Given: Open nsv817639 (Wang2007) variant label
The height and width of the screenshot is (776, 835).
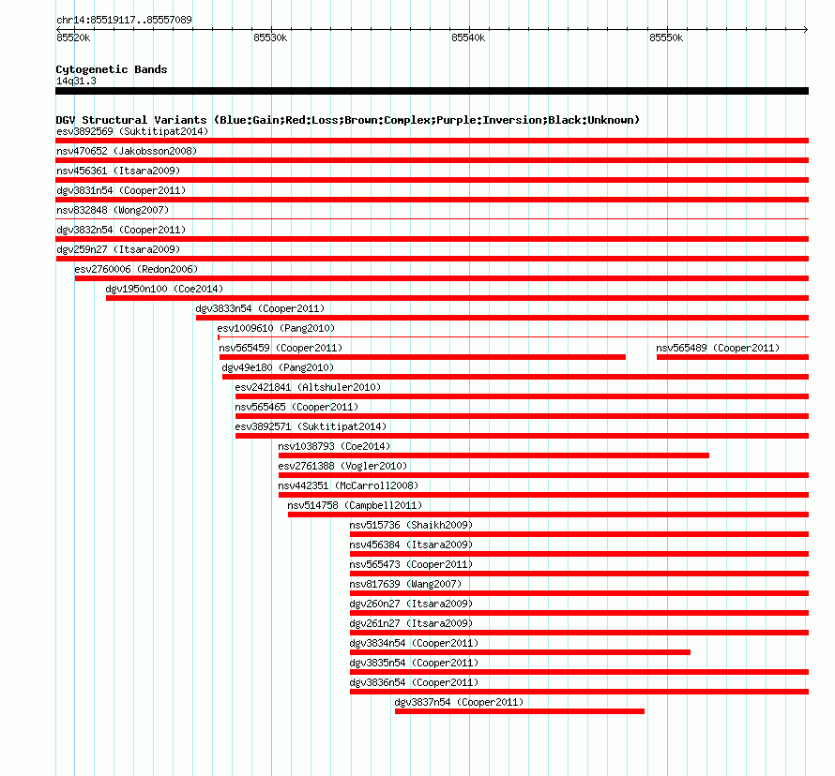Looking at the screenshot, I should 405,584.
